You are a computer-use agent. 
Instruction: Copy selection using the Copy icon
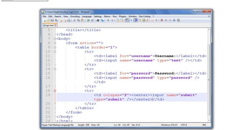click(78, 20)
